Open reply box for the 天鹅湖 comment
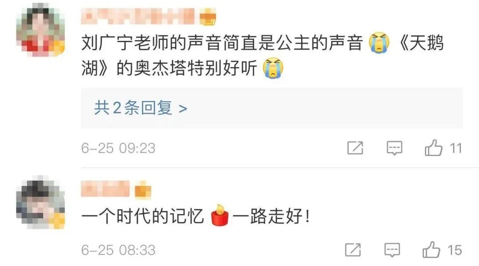 394,148
